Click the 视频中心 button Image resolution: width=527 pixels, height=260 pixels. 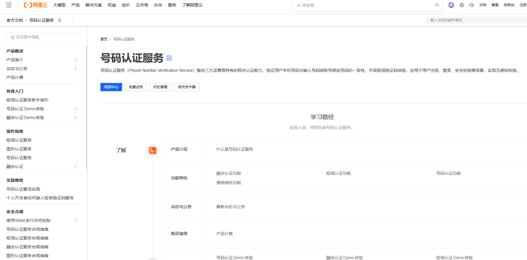(111, 87)
